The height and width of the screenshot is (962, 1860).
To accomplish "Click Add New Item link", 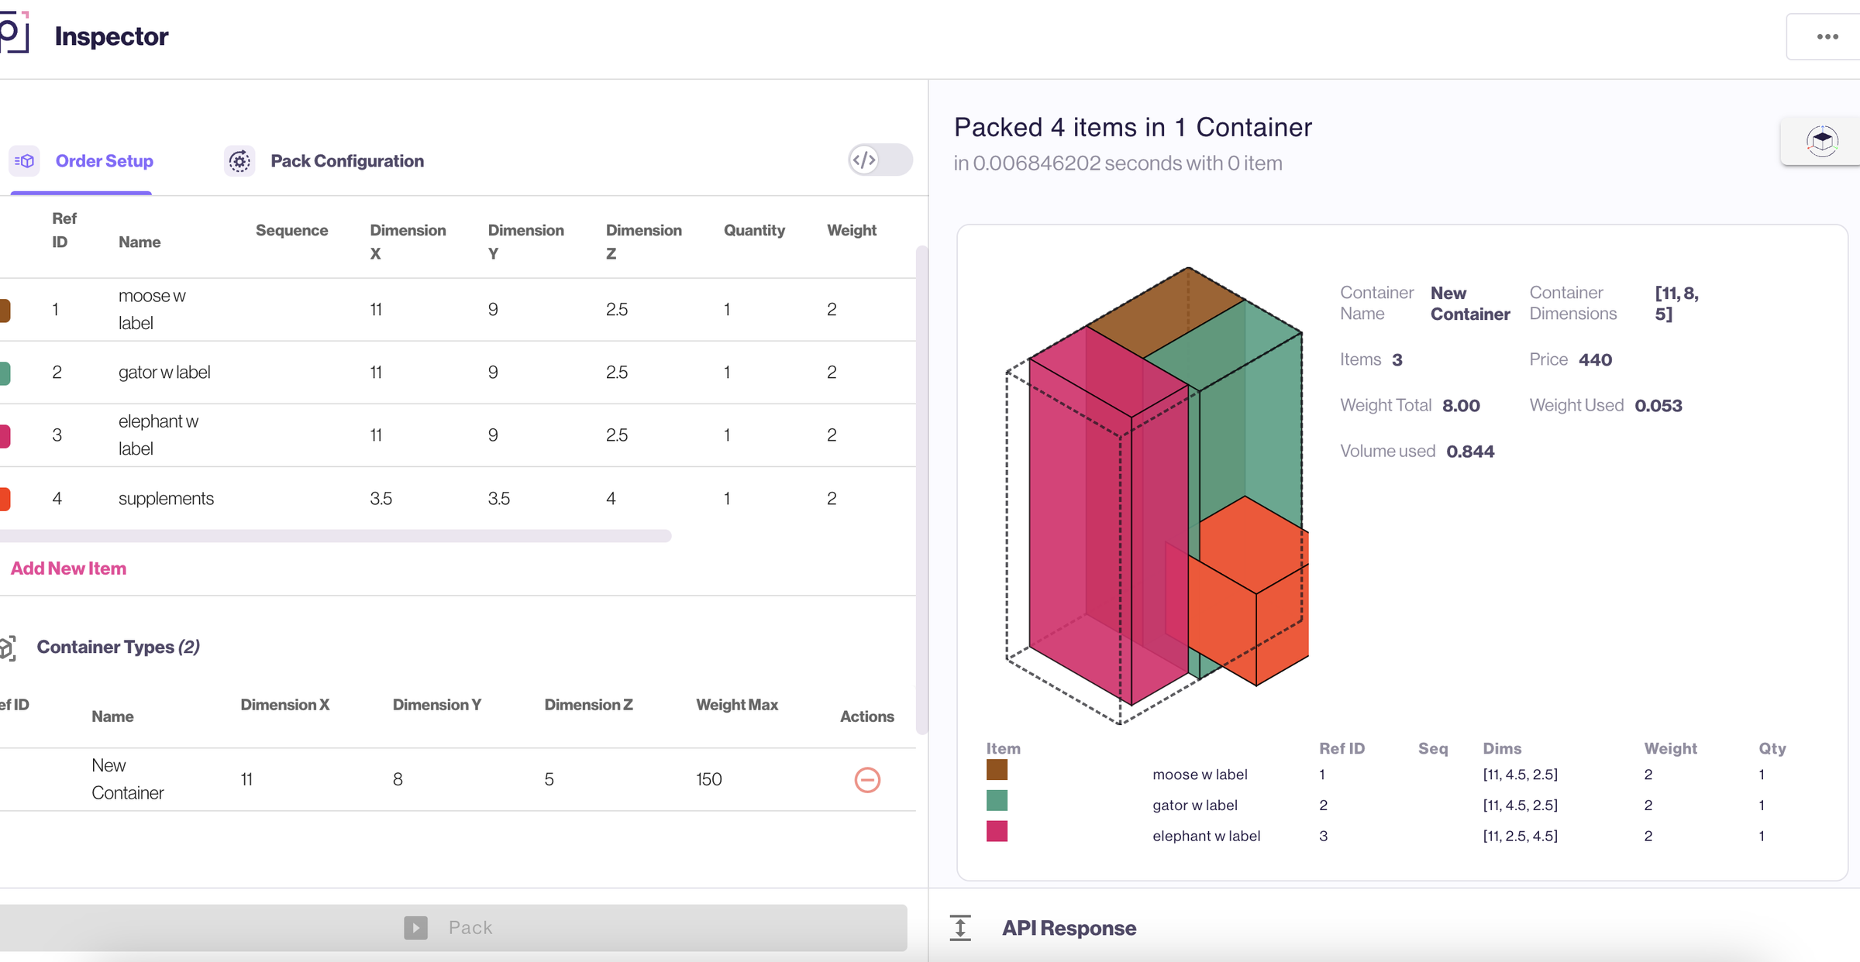I will click(x=68, y=569).
